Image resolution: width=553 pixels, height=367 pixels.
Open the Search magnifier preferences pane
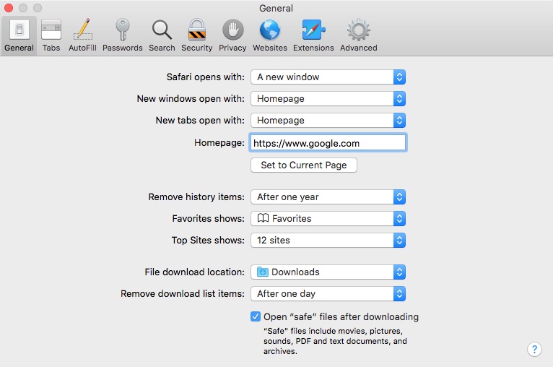(162, 35)
